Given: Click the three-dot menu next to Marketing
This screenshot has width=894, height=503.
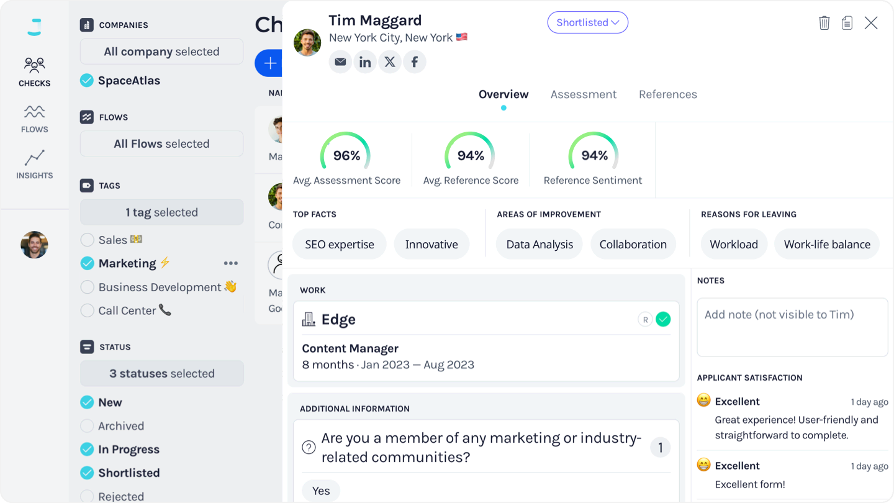Looking at the screenshot, I should click(x=231, y=263).
